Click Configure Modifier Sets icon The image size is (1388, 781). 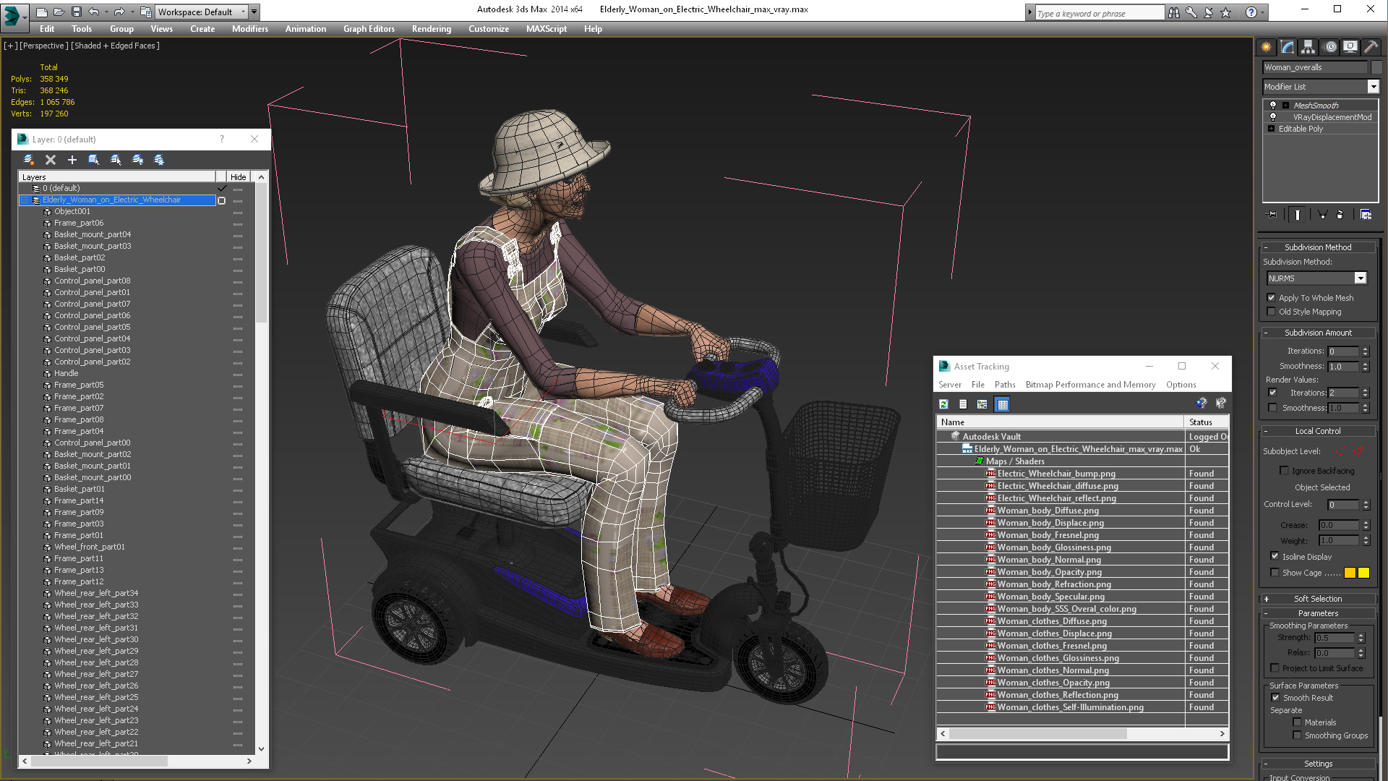1366,215
